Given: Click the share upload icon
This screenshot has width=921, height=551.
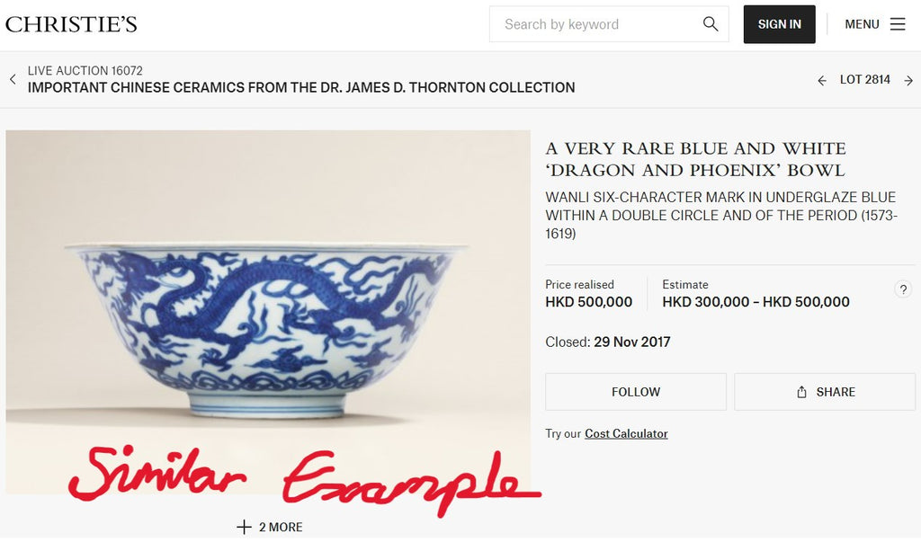Looking at the screenshot, I should click(x=801, y=392).
